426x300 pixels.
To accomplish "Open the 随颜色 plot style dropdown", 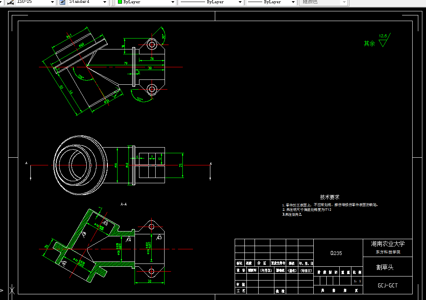I will tap(344, 2).
